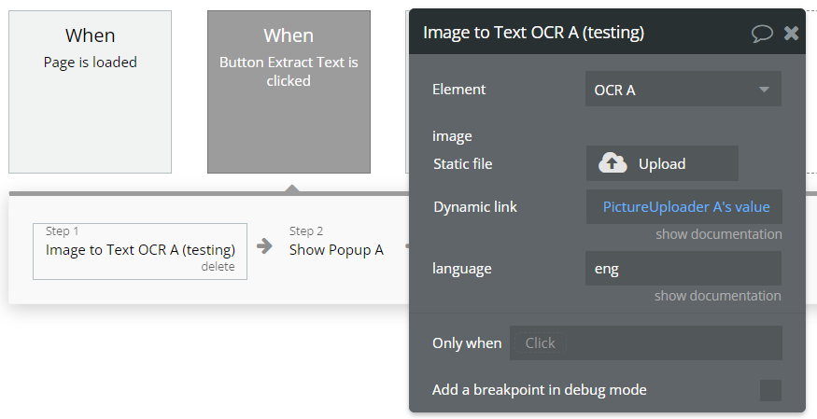Enable the breakpoint in debug mode checkbox
Image resolution: width=817 pixels, height=419 pixels.
[x=770, y=390]
